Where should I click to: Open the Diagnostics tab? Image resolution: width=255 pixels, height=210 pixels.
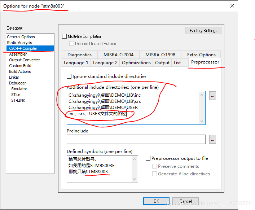click(x=79, y=54)
